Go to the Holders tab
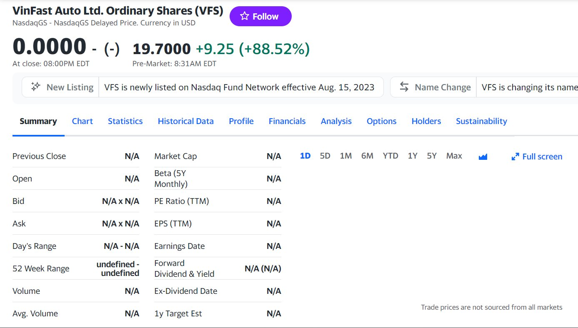Viewport: 578px width, 328px height. pos(426,121)
